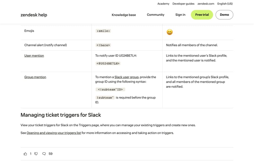Follow the Group mention link
This screenshot has width=254, height=163.
[x=35, y=77]
